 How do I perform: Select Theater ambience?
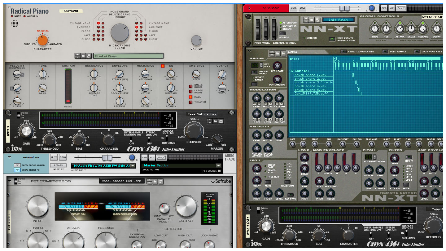click(x=190, y=102)
